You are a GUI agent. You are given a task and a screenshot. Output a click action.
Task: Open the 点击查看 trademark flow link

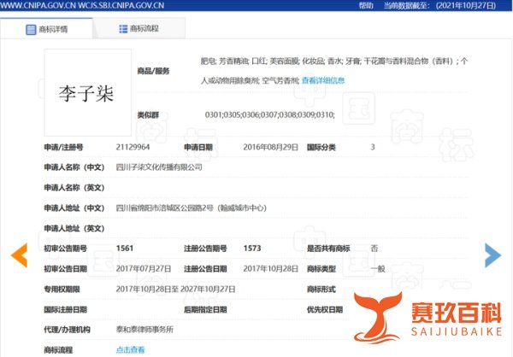(x=130, y=350)
